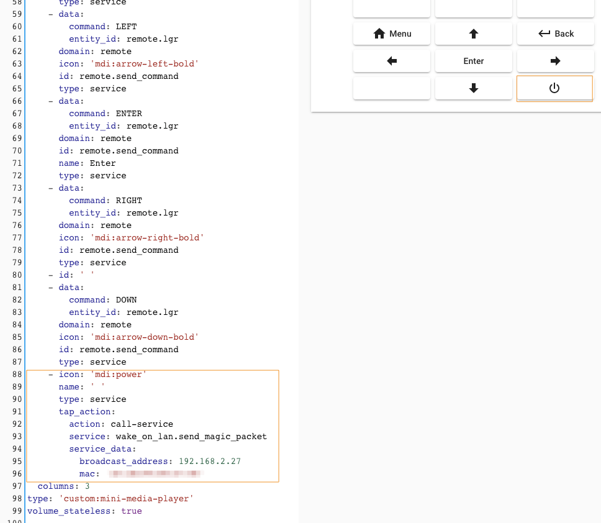
Task: Click 'command: ENTER' on line 67
Action: pos(106,114)
